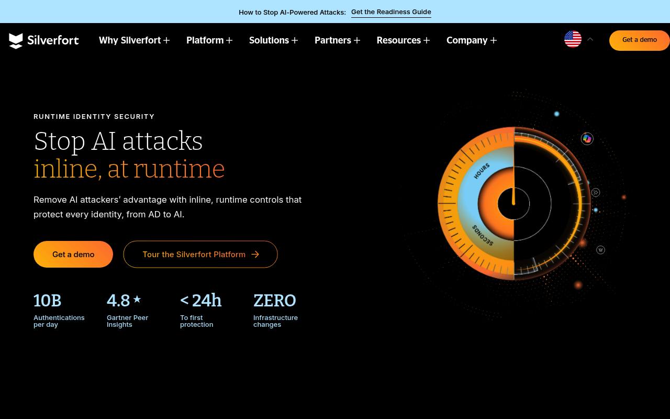
Task: Click the arrow icon on Tour the Silverfort Platform
Action: (x=255, y=255)
